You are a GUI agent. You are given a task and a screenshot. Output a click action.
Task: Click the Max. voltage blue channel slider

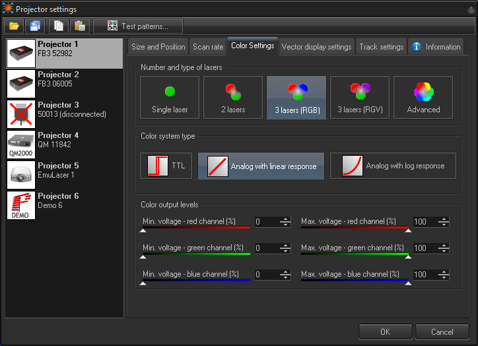(355, 282)
